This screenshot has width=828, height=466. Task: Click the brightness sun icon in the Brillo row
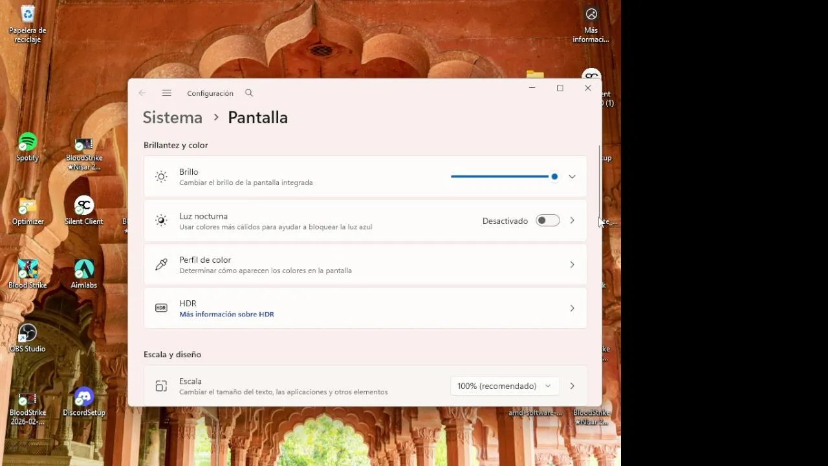tap(161, 176)
